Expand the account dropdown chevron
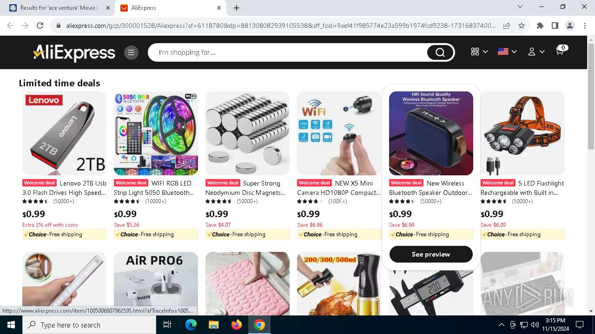The height and width of the screenshot is (334, 595). coord(542,52)
